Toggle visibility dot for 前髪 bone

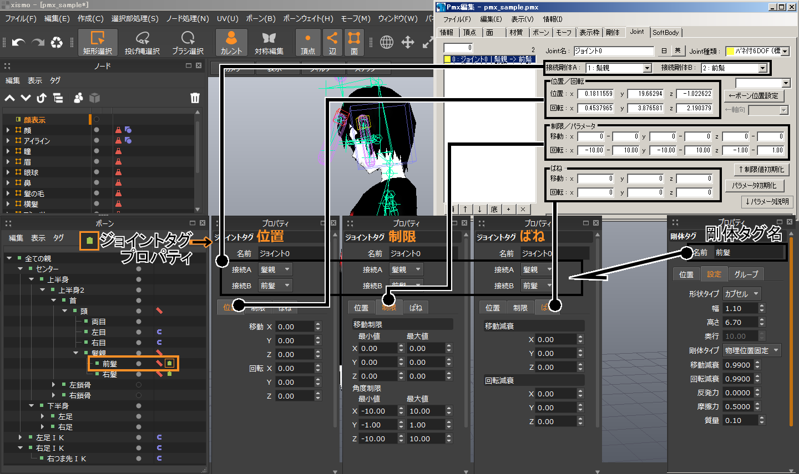(x=139, y=364)
